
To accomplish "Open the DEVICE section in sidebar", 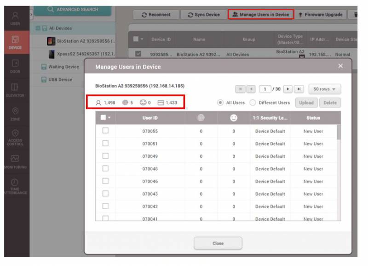I will [15, 42].
